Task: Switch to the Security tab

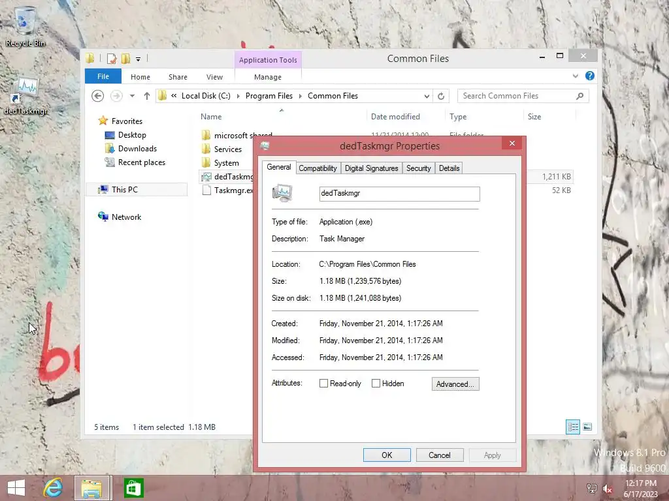Action: (419, 168)
